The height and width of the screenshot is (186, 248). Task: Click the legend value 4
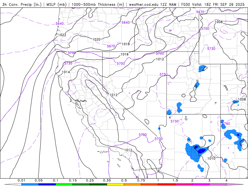[x=227, y=180]
